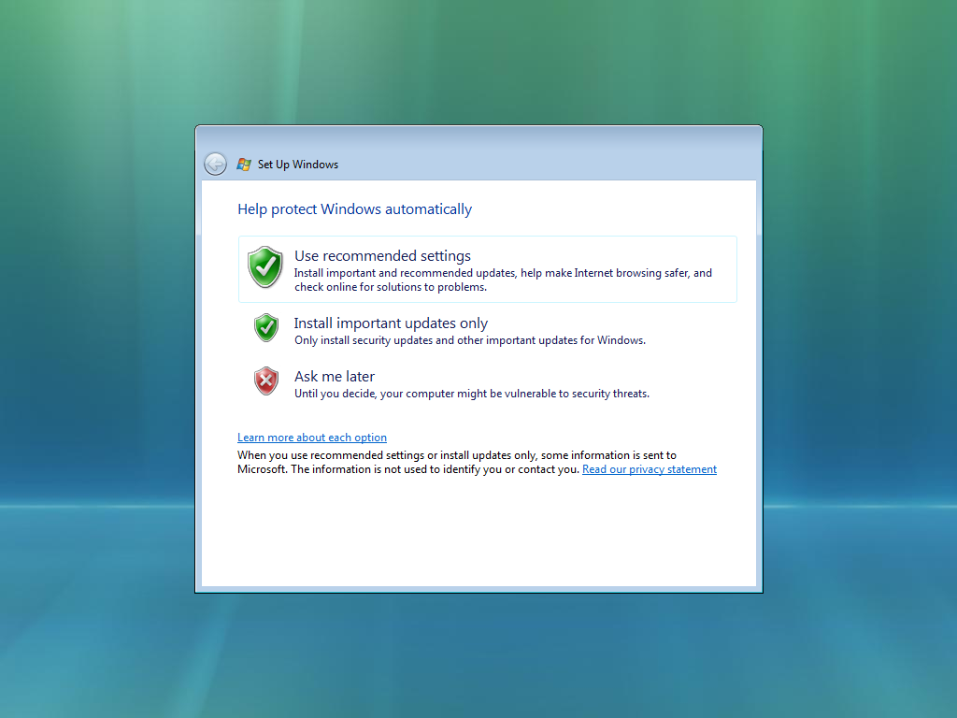The image size is (957, 718).
Task: Click the round back arrow button
Action: point(216,164)
